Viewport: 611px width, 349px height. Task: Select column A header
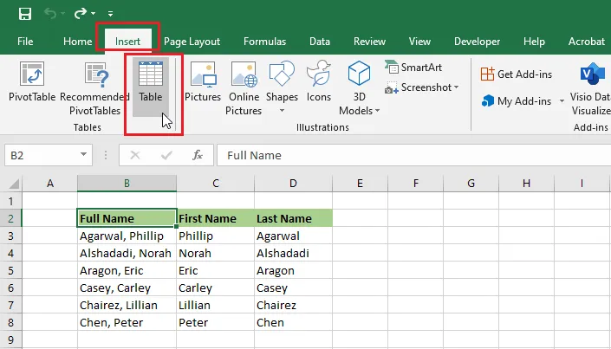point(50,183)
